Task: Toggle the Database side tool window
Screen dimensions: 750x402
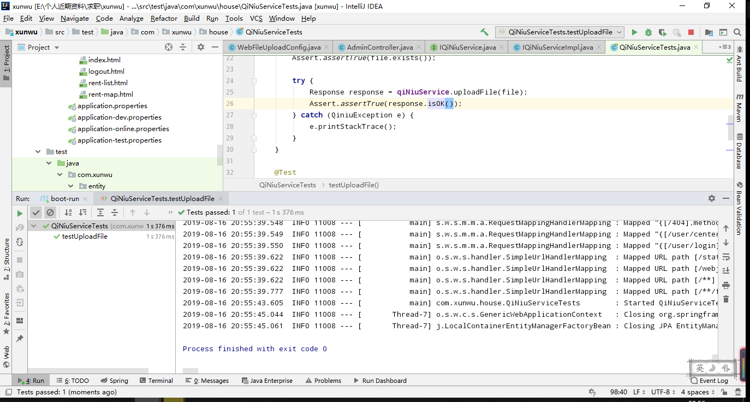Action: pyautogui.click(x=740, y=151)
